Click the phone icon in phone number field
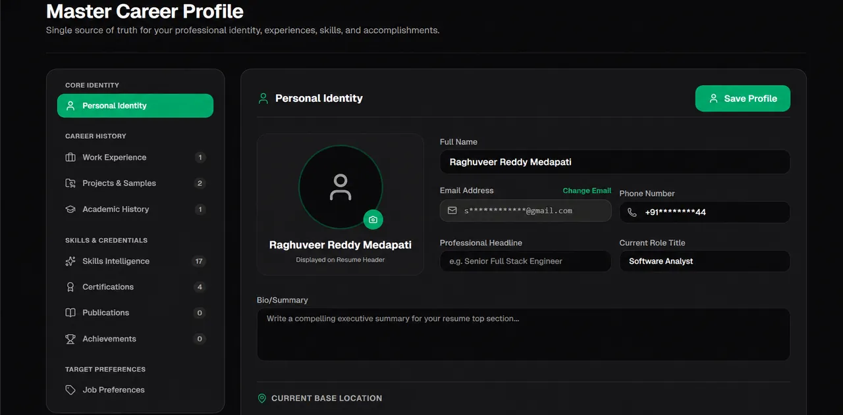 tap(632, 212)
